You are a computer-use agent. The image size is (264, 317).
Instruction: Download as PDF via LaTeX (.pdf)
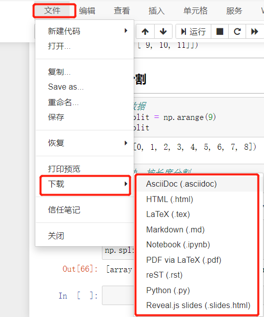(198, 260)
